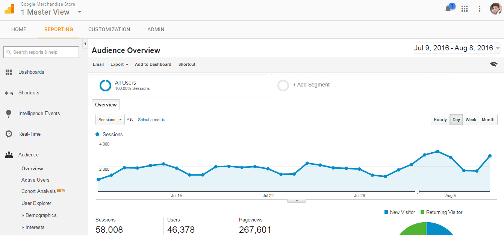Expand the annotations drawer below the chart
This screenshot has height=235, width=504.
(x=297, y=201)
